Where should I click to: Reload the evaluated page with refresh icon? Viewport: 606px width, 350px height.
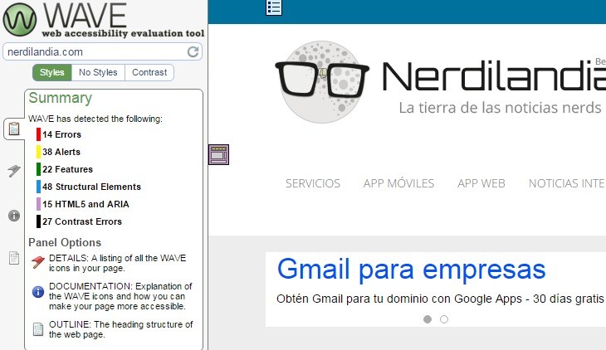point(193,51)
